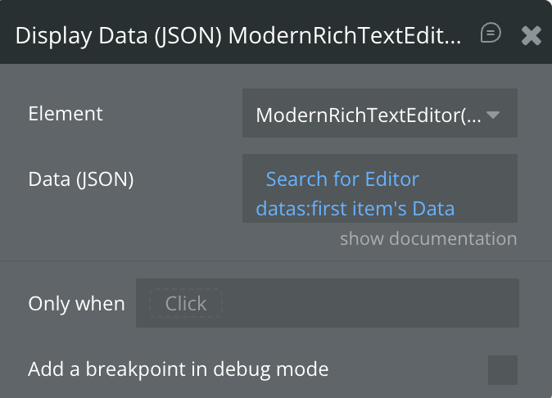552x398 pixels.
Task: Click the Display Data (JSON) panel title
Action: [238, 35]
